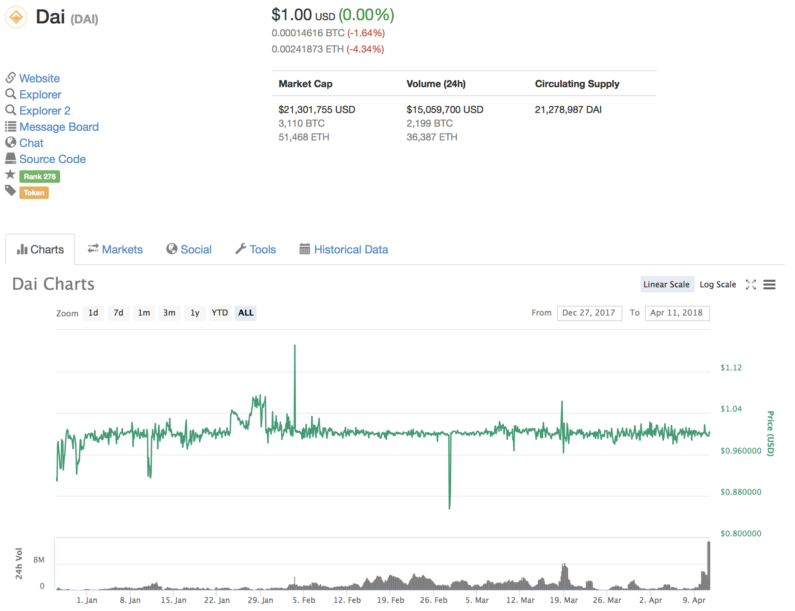Screen dimensions: 795x611
Task: Click the Token badge
Action: click(x=34, y=193)
